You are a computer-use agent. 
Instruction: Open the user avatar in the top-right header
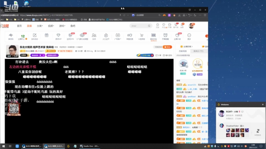pos(191,26)
